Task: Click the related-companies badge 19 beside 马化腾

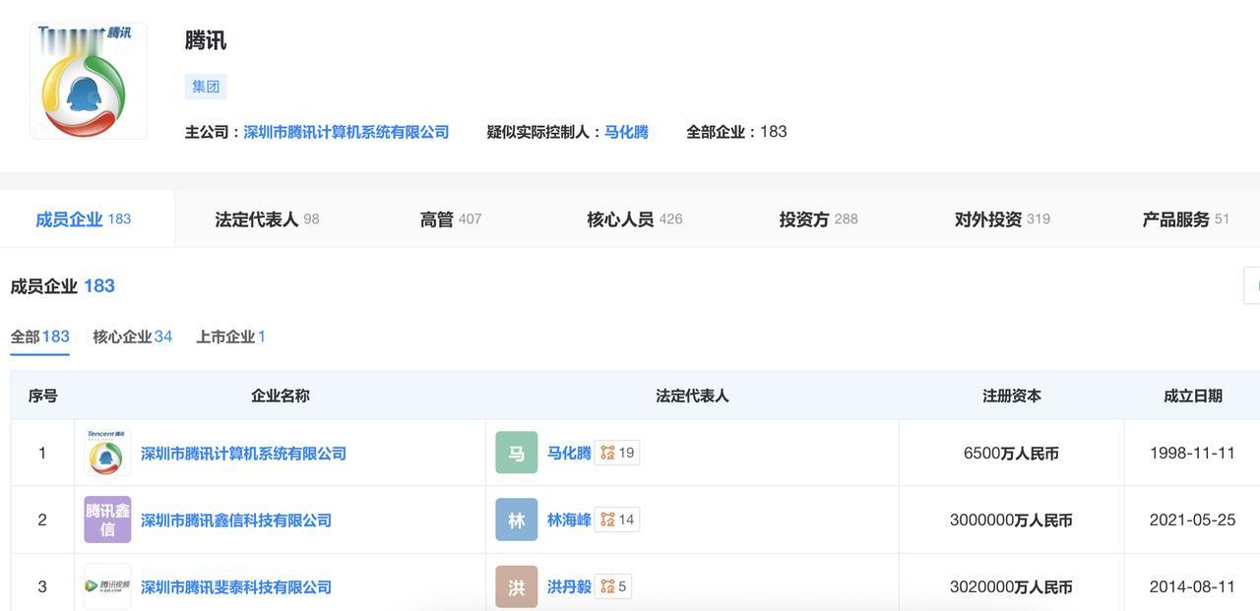Action: pos(617,453)
